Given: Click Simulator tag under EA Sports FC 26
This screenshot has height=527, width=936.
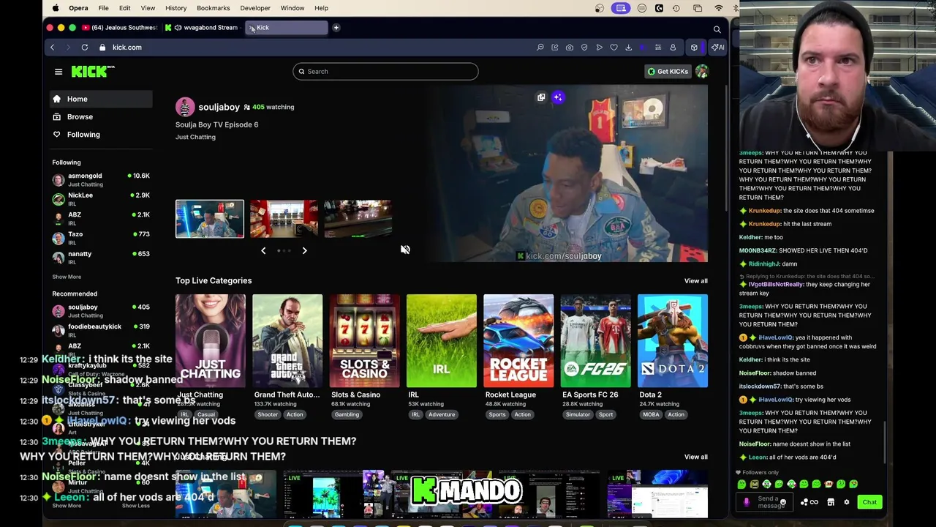Looking at the screenshot, I should click(x=578, y=414).
